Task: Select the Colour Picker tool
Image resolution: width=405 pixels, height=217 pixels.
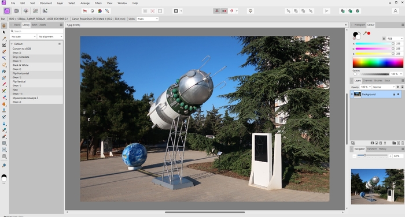Action: click(4, 39)
